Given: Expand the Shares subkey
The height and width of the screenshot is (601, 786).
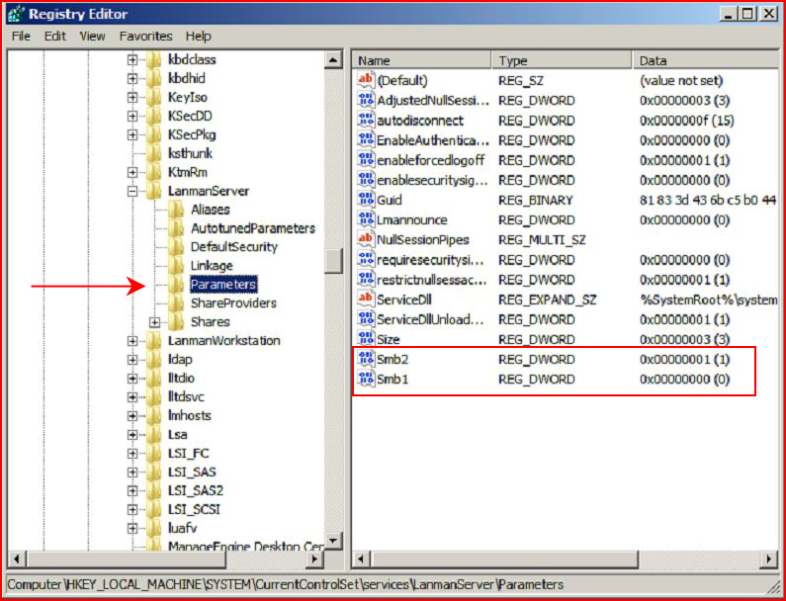Looking at the screenshot, I should click(155, 322).
